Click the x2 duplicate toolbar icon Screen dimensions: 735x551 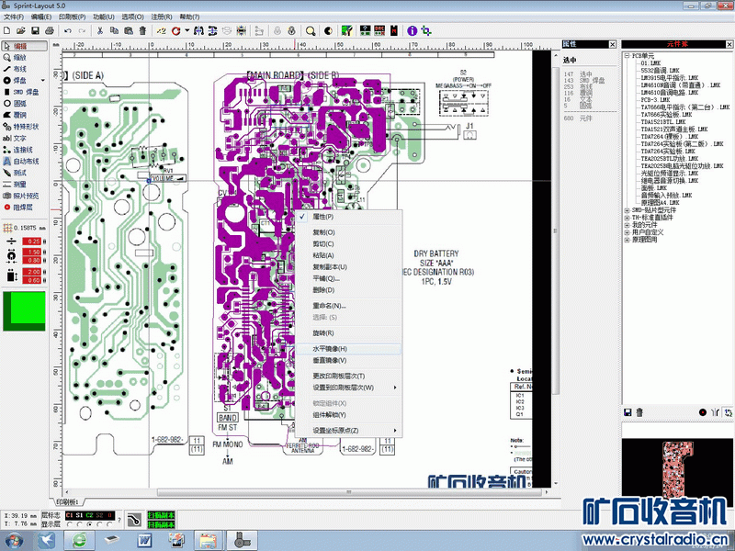point(162,30)
